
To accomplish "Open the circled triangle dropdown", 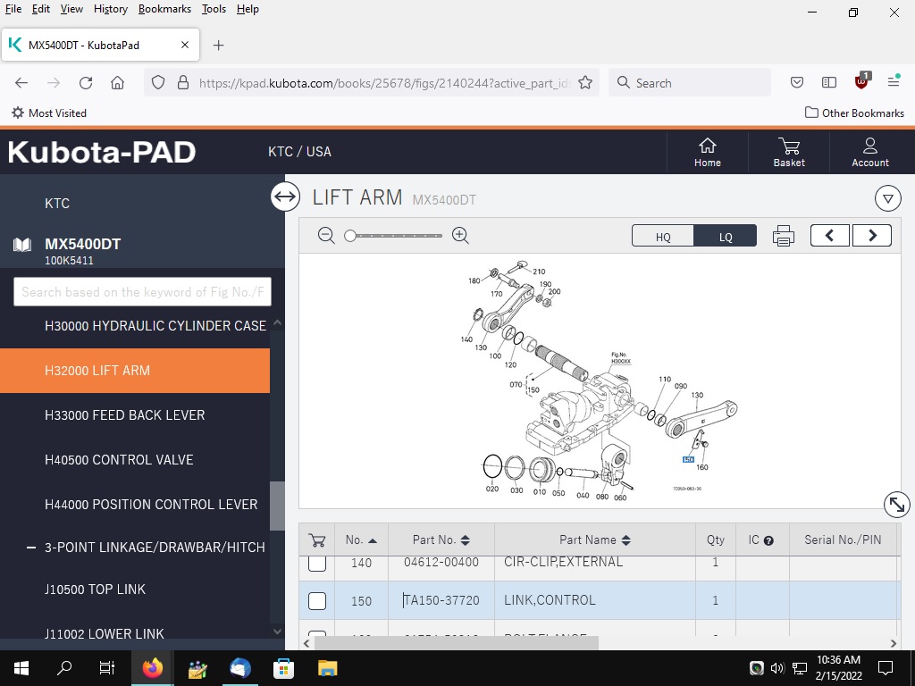I will [887, 199].
